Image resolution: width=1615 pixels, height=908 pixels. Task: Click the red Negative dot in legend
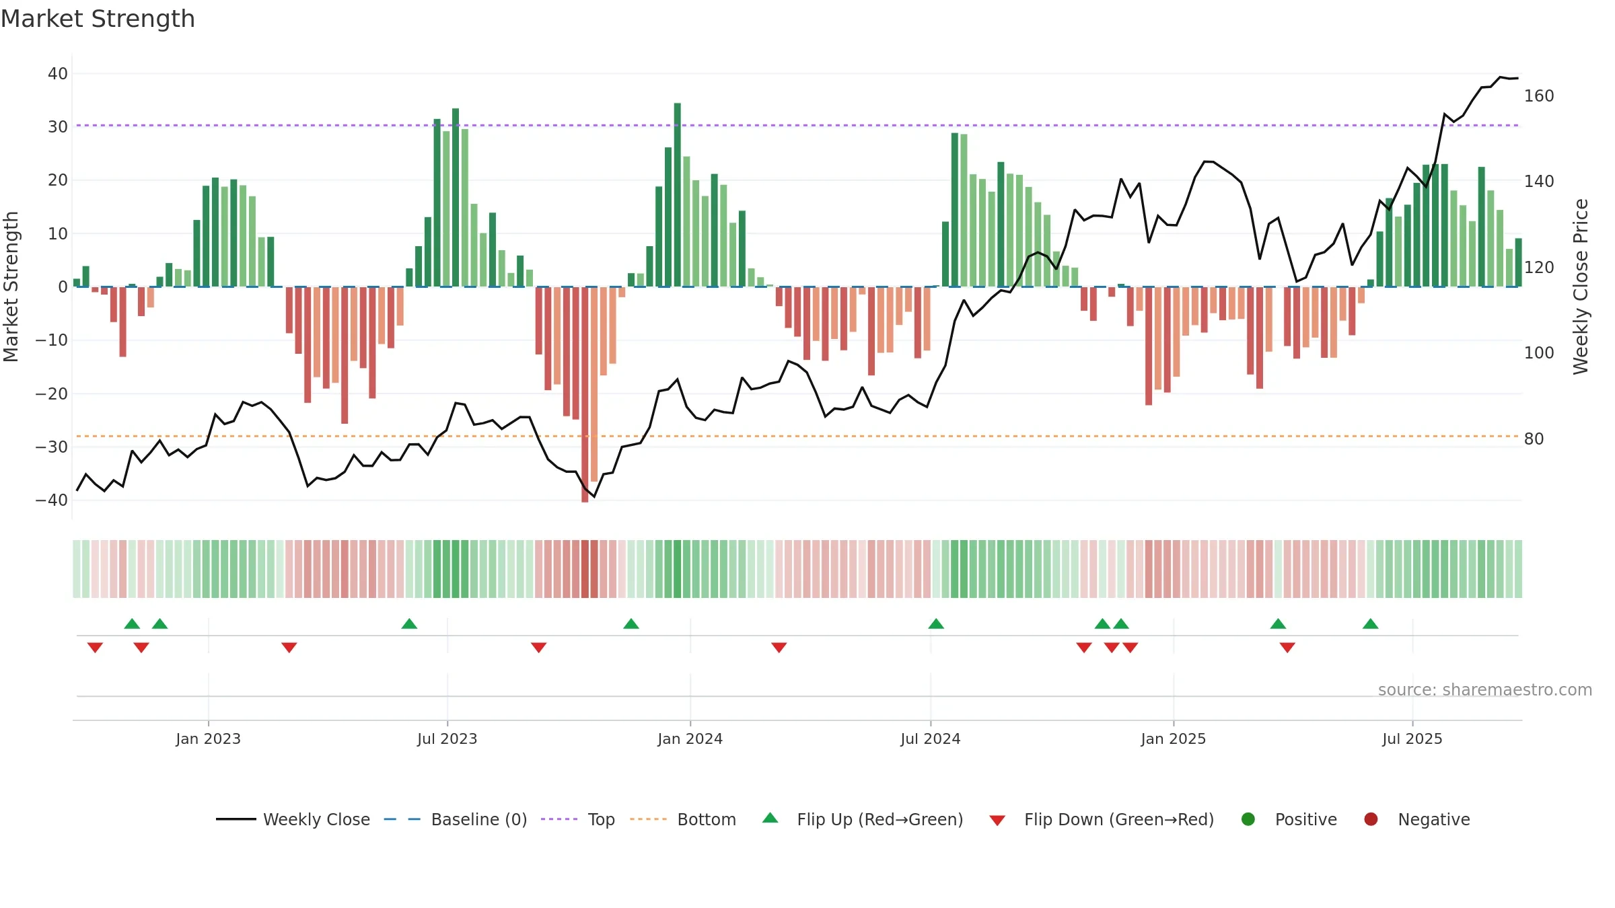pyautogui.click(x=1371, y=819)
